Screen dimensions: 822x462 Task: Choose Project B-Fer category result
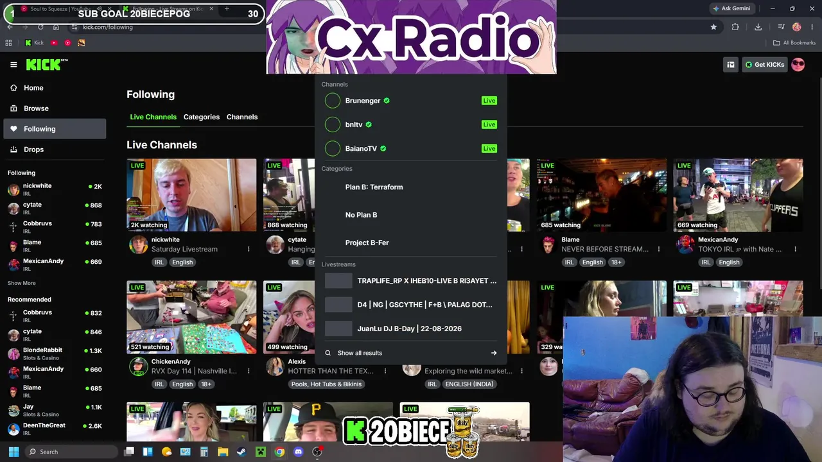click(411, 243)
